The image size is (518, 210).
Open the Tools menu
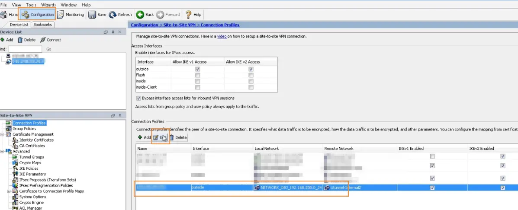pyautogui.click(x=31, y=5)
